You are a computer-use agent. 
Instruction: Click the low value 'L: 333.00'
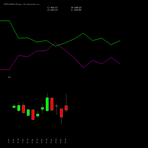tap(76, 10)
